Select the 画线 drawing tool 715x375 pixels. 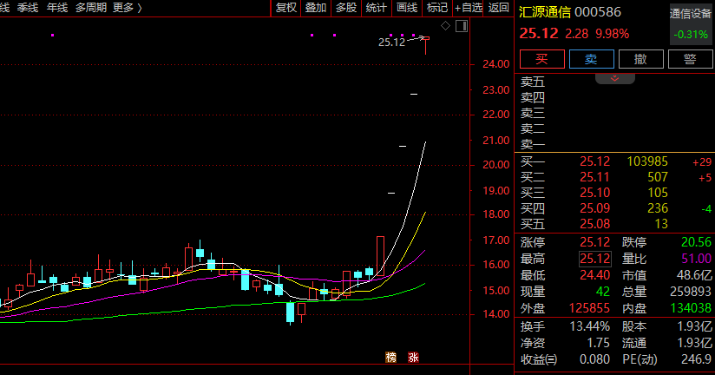(x=407, y=8)
